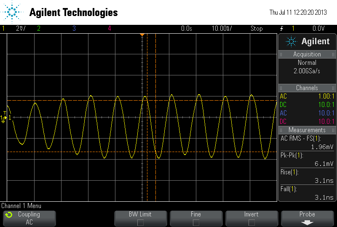Click the 6.1mV peak-to-peak value

(324, 164)
